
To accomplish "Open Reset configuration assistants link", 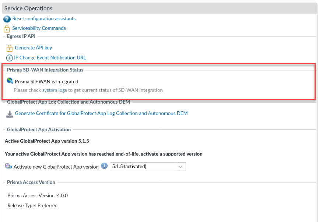I will tap(44, 18).
